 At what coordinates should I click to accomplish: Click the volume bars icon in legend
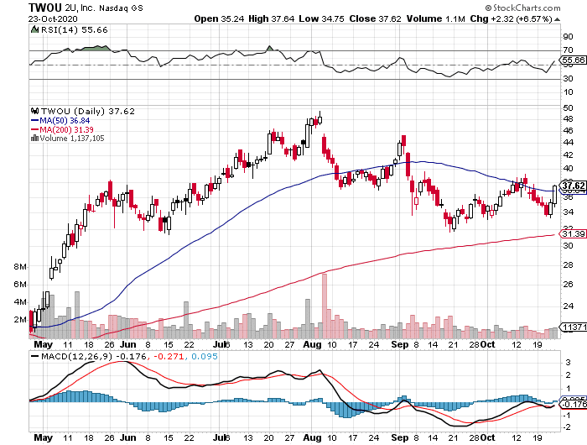tap(35, 138)
